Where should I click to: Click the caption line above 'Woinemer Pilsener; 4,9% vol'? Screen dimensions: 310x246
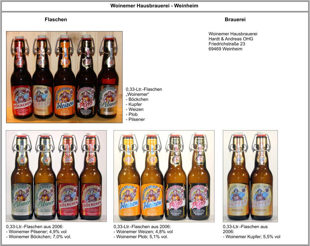[35, 227]
